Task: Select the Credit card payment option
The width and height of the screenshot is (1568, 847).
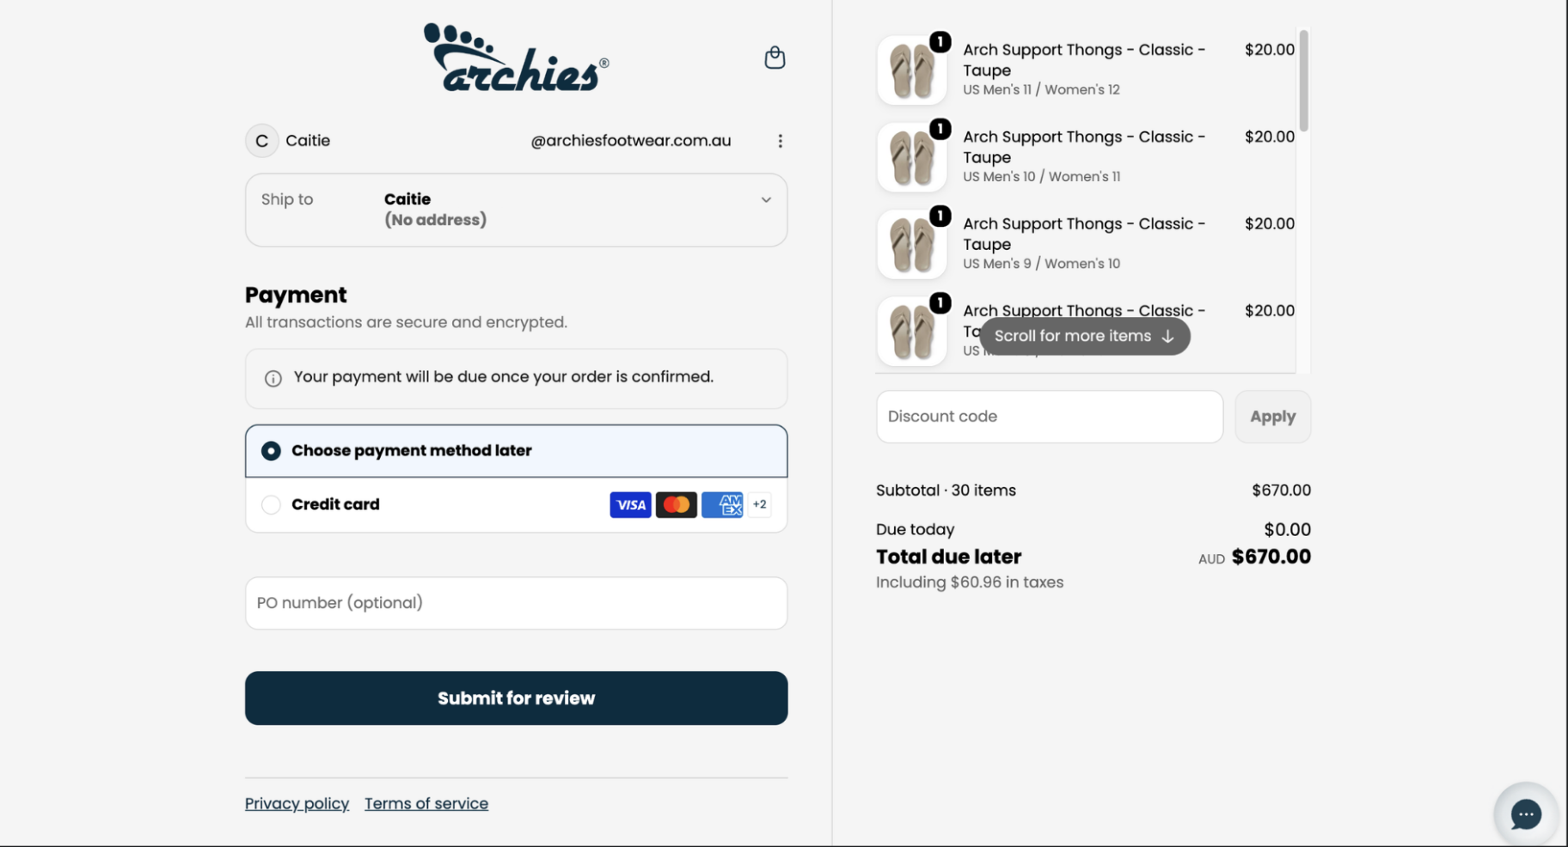Action: click(516, 504)
